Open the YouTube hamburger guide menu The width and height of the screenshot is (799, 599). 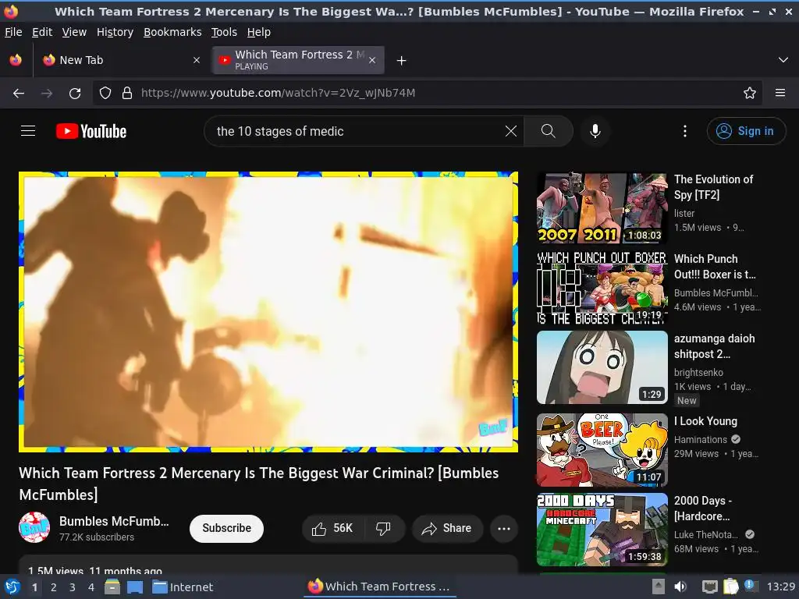[x=28, y=131]
